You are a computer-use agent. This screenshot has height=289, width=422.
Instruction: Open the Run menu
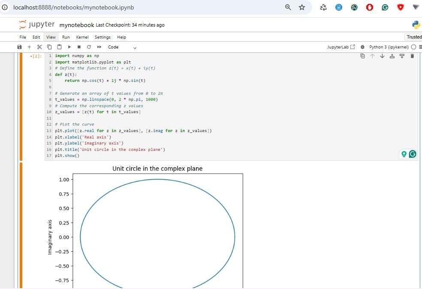(x=66, y=37)
